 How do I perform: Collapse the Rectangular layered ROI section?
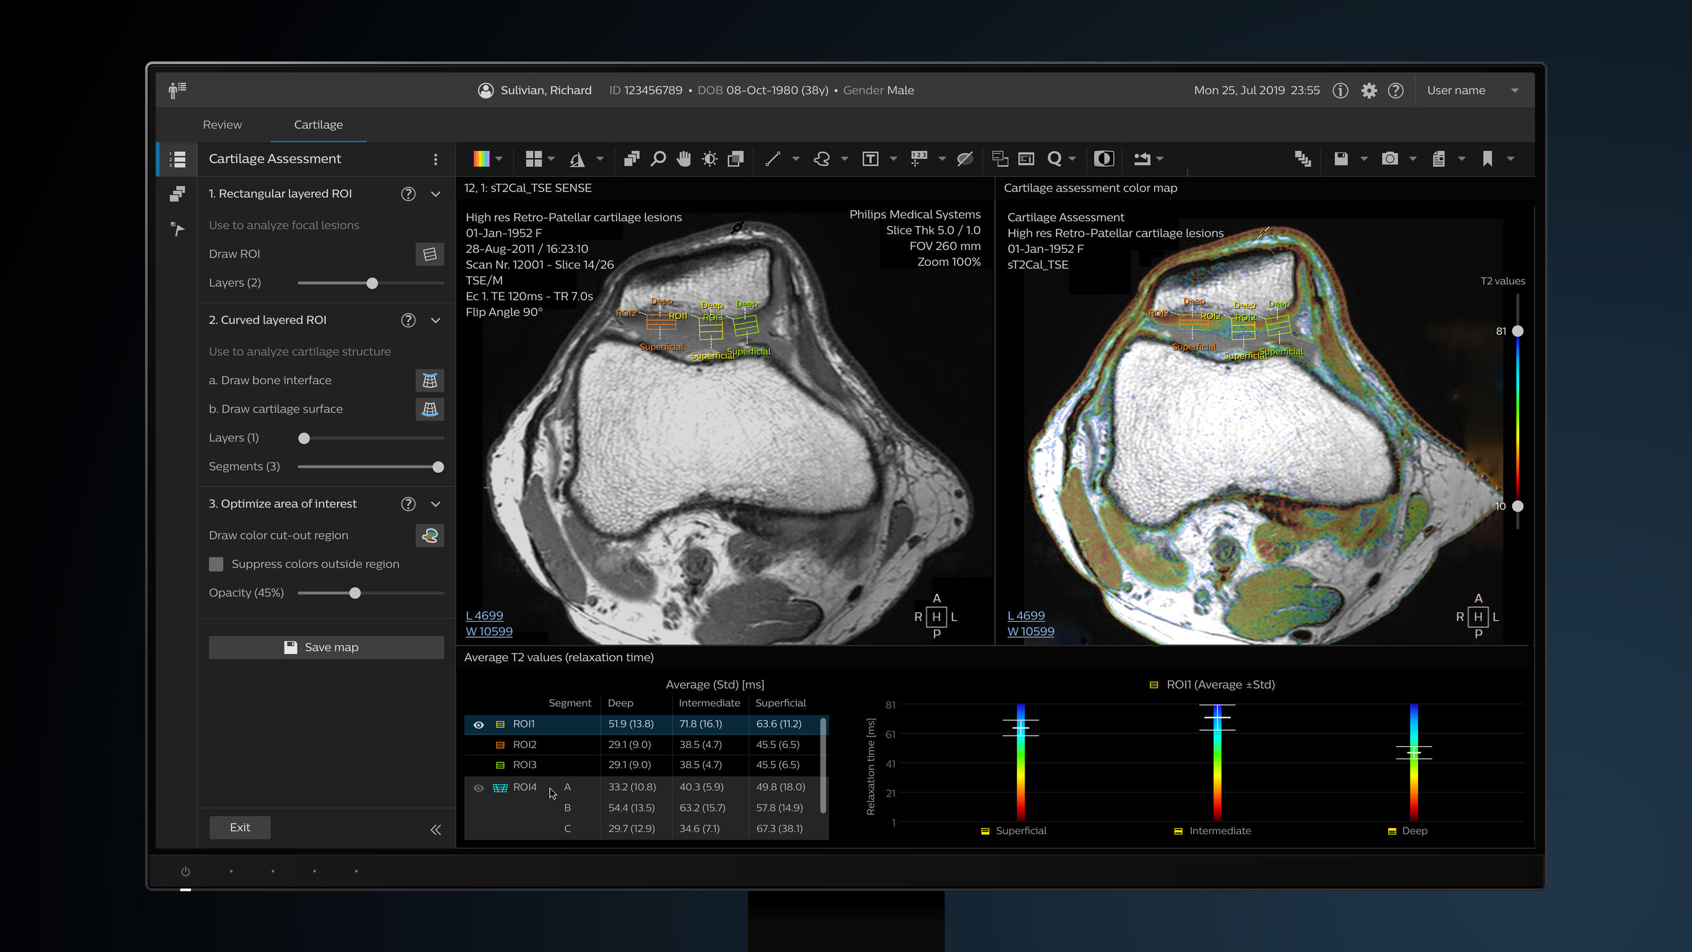point(436,193)
